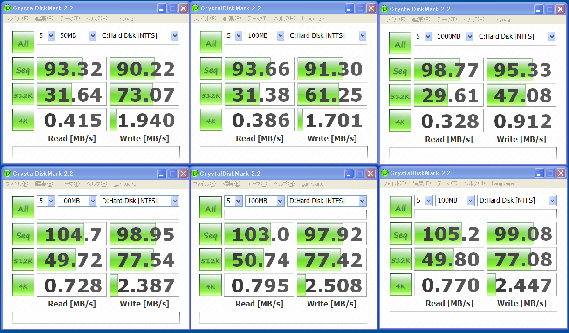Run All tests in the 1000MB window
569x333 pixels.
[400, 43]
